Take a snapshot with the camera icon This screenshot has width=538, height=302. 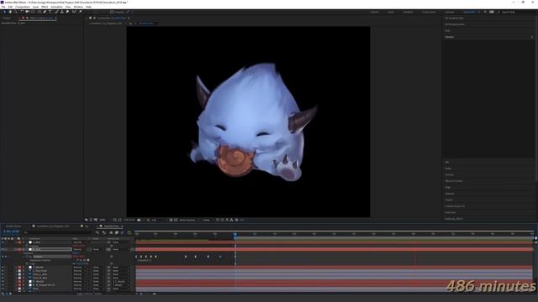[139, 220]
